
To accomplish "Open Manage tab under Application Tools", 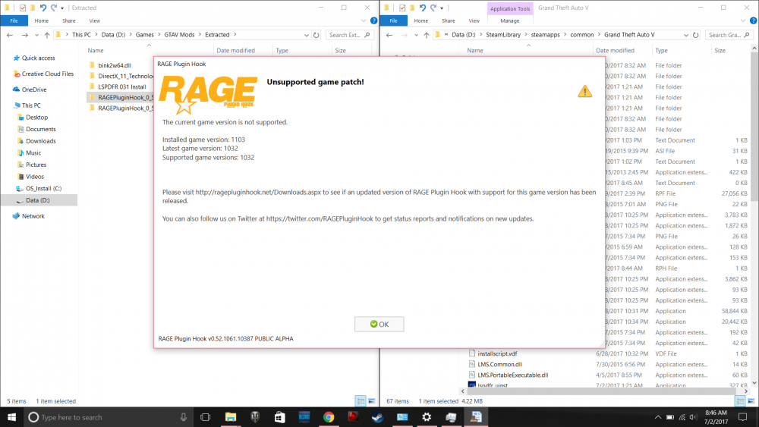I will click(x=510, y=20).
